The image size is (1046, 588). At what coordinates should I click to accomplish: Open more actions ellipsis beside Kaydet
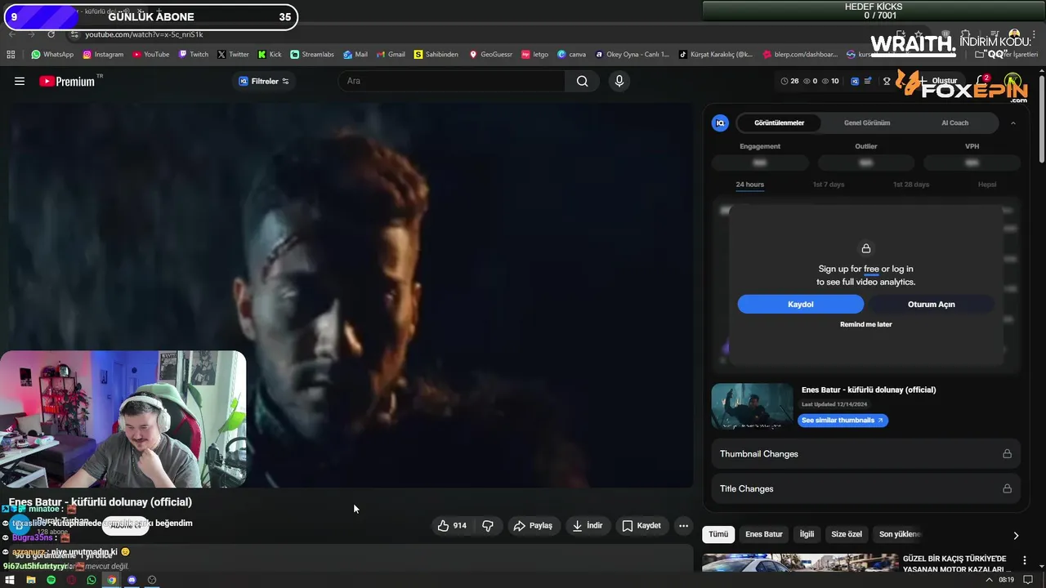(x=684, y=526)
